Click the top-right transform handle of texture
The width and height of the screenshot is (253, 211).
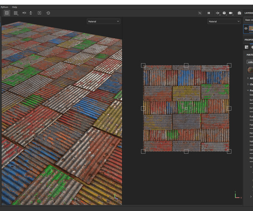pyautogui.click(x=229, y=65)
